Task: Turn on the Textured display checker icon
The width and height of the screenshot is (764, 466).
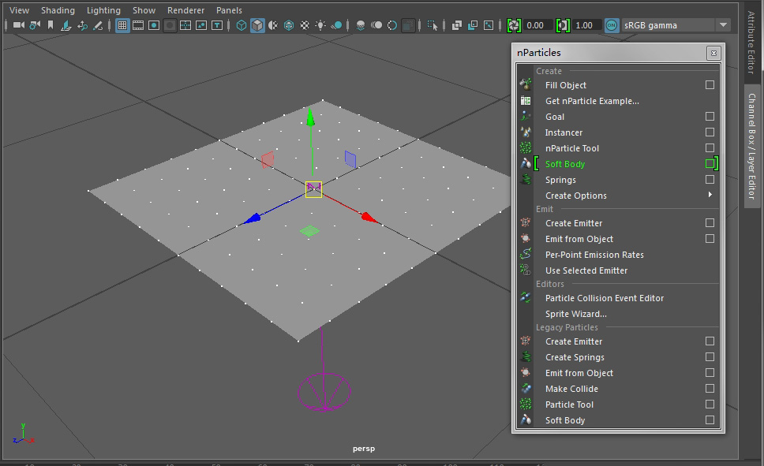Action: [x=305, y=25]
